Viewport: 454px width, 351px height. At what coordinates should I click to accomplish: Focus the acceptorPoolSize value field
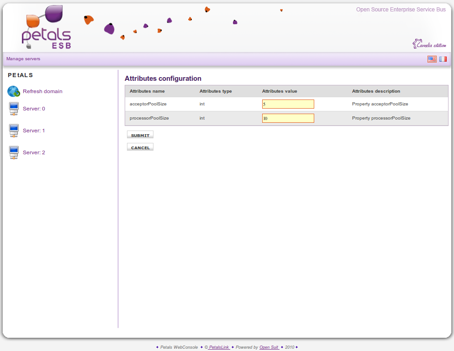[x=288, y=104]
